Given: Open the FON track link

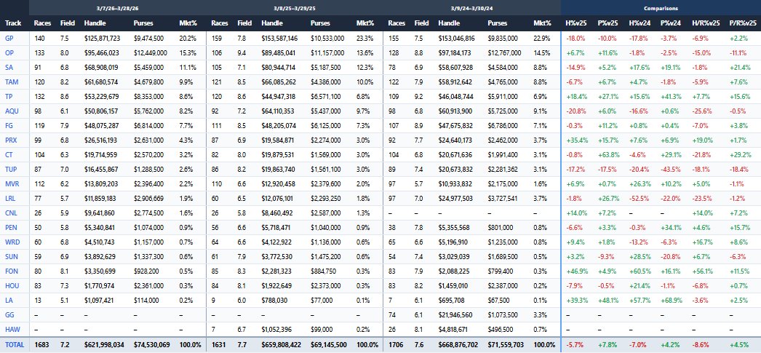Looking at the screenshot, I should 11,271.
